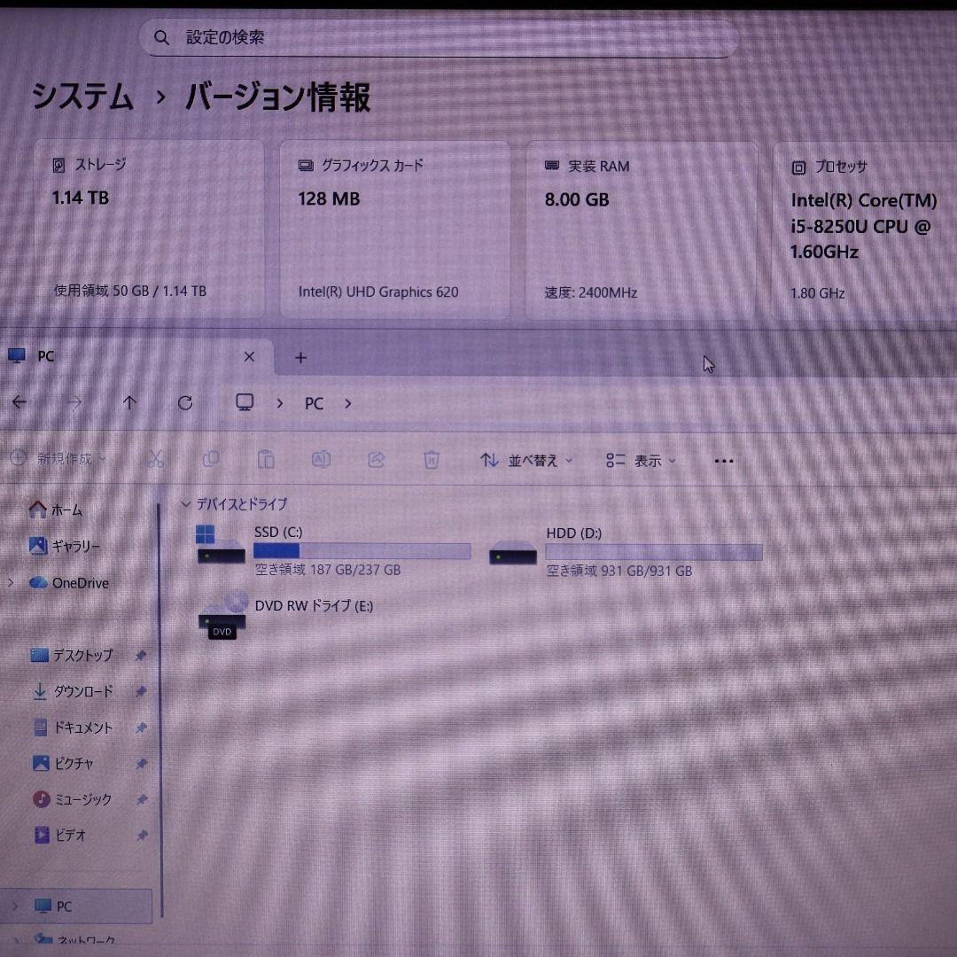Toggle the pin next to ピクチャ
The height and width of the screenshot is (957, 957).
[x=141, y=763]
